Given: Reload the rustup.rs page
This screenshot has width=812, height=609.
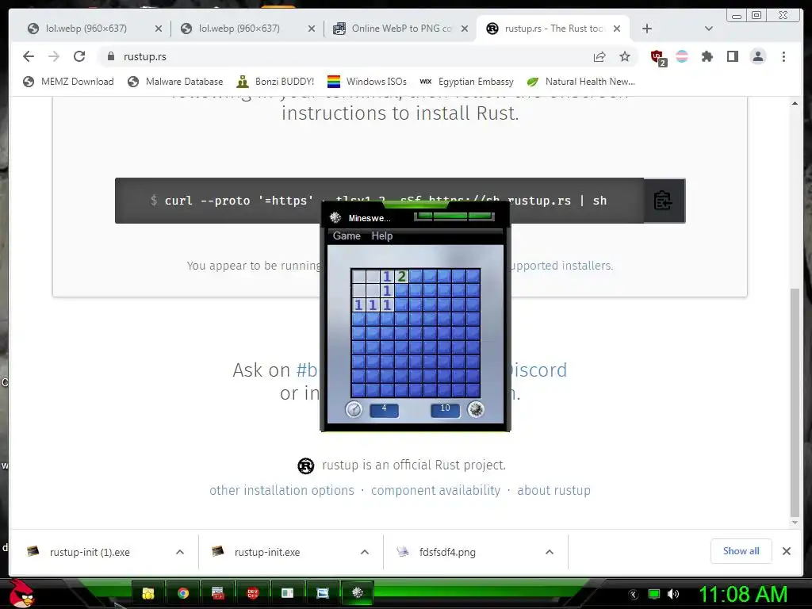Looking at the screenshot, I should click(79, 56).
